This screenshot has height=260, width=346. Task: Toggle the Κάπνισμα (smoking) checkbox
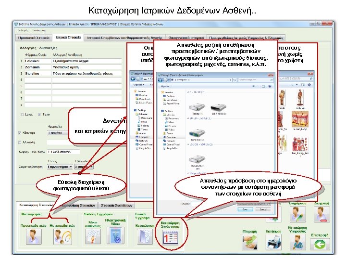tap(20, 133)
